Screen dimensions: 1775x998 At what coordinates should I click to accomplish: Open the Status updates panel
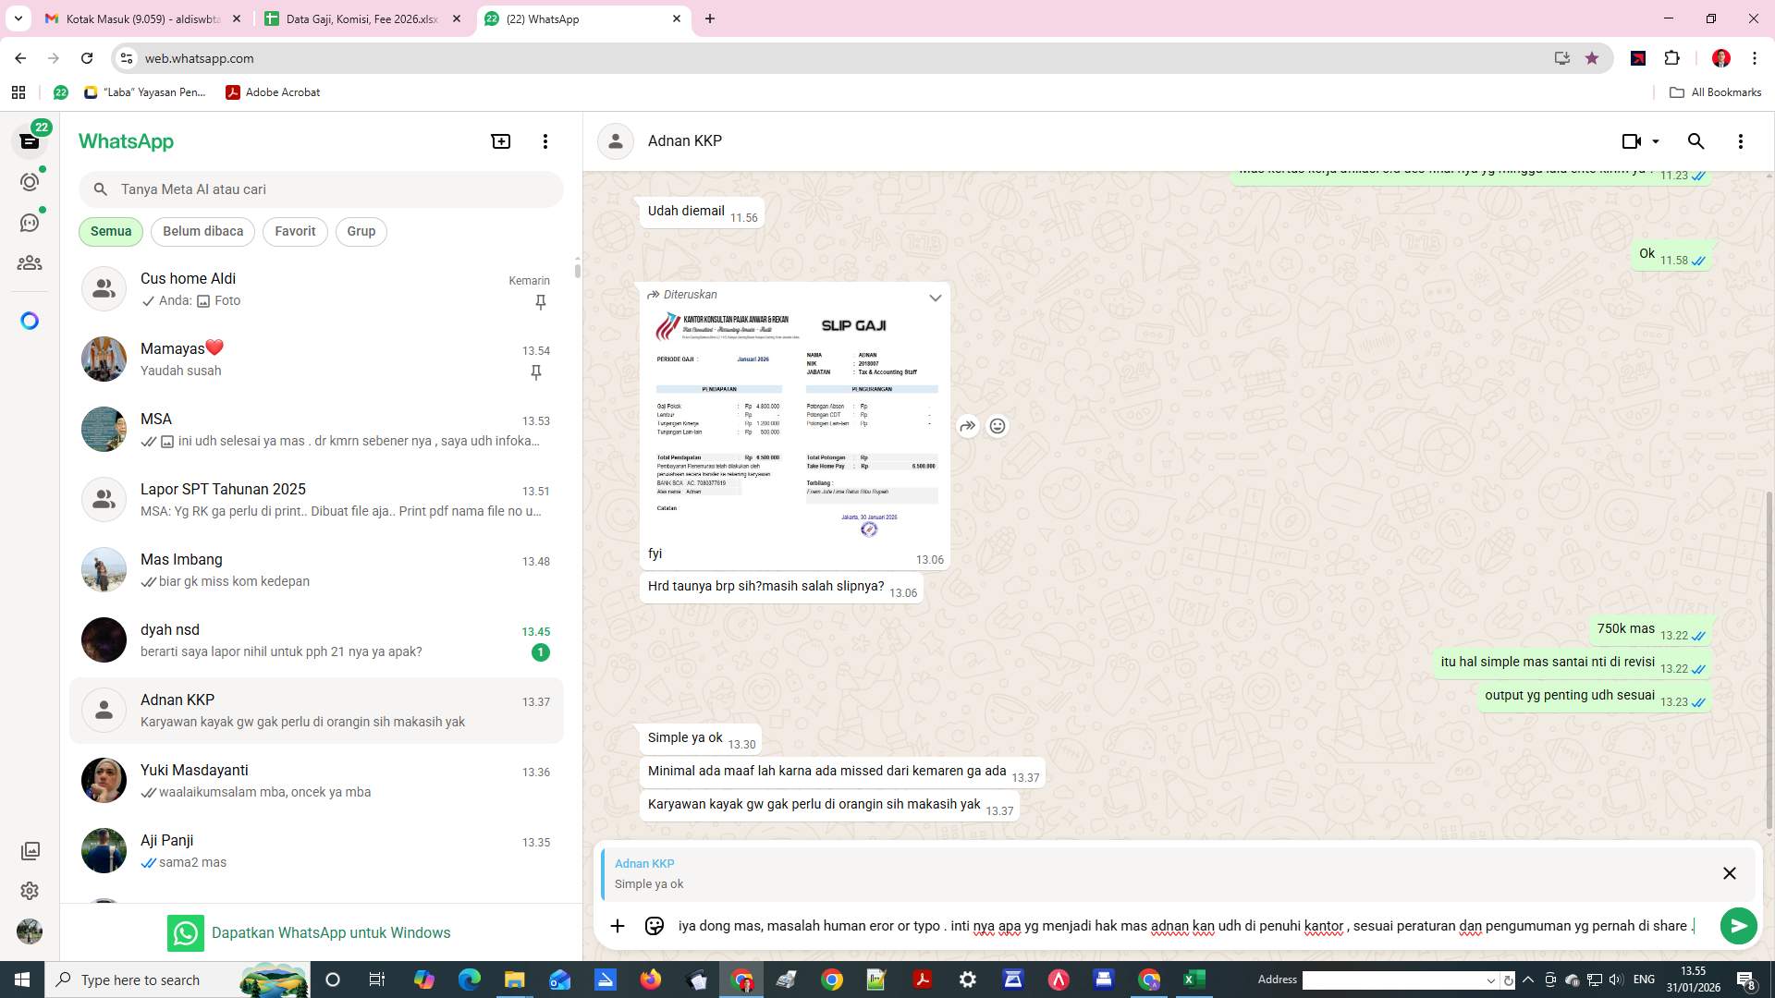tap(30, 182)
